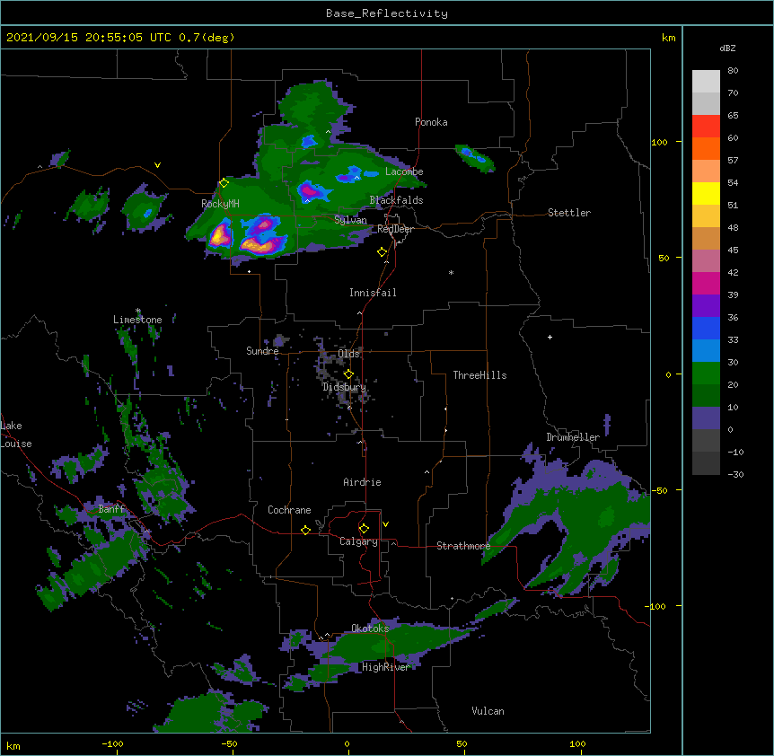Click the Ponoka city label

click(x=431, y=122)
